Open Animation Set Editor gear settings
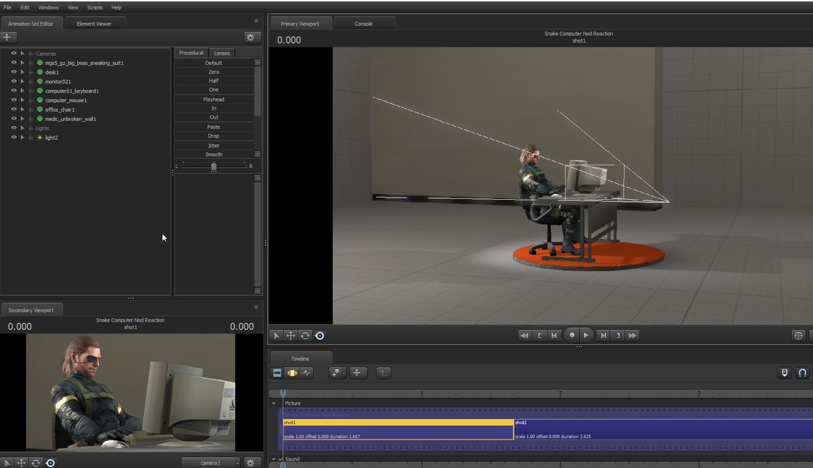Image resolution: width=813 pixels, height=468 pixels. pyautogui.click(x=252, y=37)
